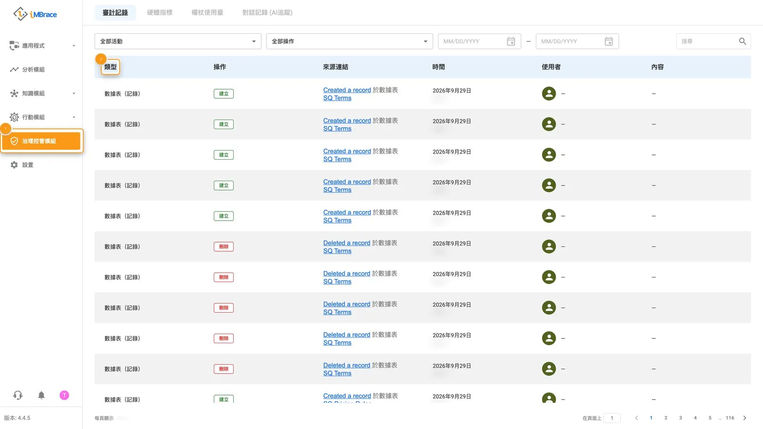Show notifications via the bell icon

pos(41,395)
